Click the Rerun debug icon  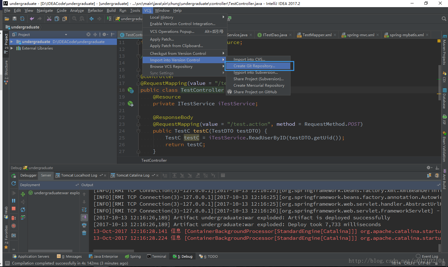[x=14, y=176]
